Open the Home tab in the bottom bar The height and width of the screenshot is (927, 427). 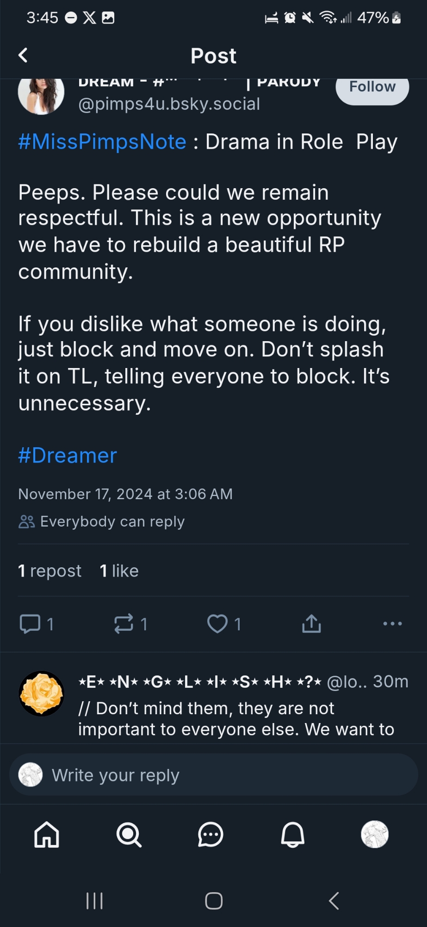point(47,835)
